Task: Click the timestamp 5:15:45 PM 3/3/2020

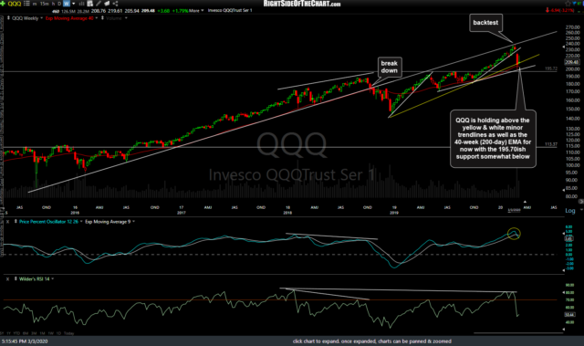Action: [25, 341]
